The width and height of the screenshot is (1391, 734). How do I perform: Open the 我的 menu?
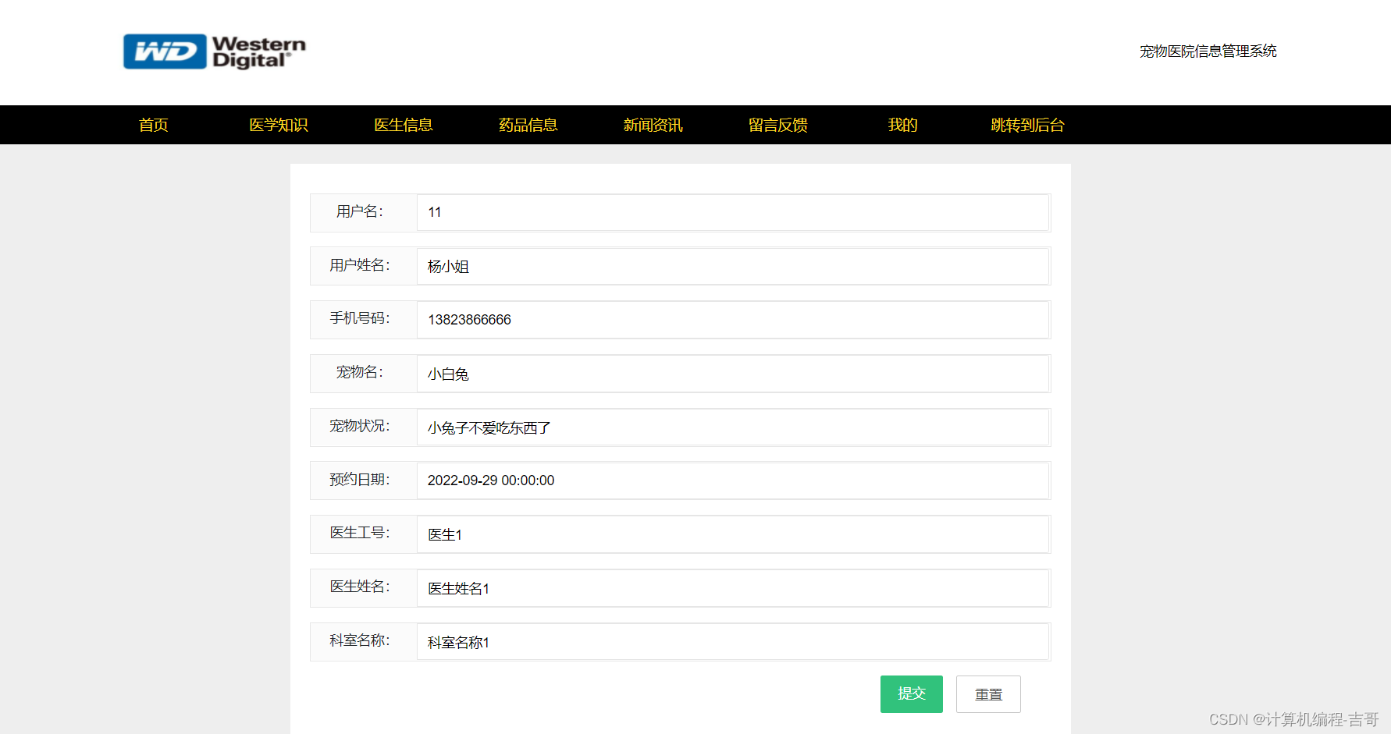(x=903, y=125)
